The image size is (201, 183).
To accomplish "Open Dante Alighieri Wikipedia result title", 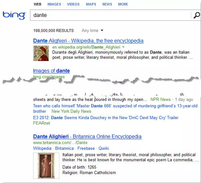I will point(88,41).
